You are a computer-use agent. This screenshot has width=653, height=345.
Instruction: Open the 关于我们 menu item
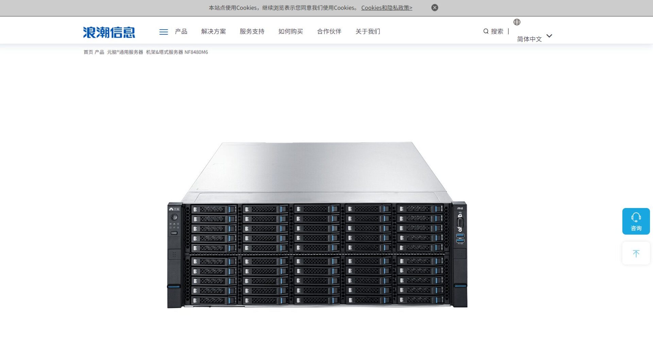point(368,32)
